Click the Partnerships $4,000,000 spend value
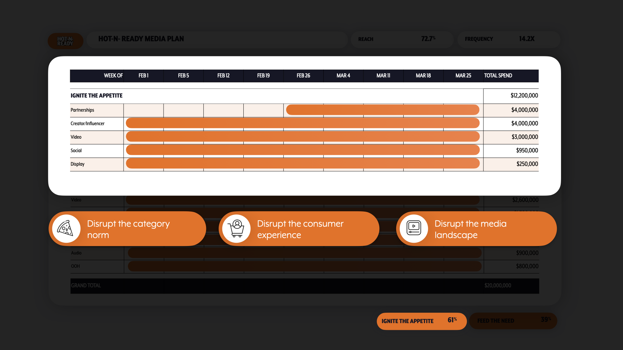Screen dimensions: 623x350 click(x=524, y=110)
